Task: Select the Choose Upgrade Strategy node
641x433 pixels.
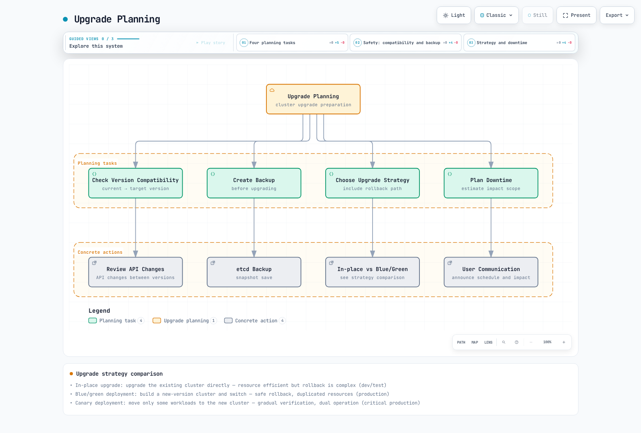Action: [373, 183]
